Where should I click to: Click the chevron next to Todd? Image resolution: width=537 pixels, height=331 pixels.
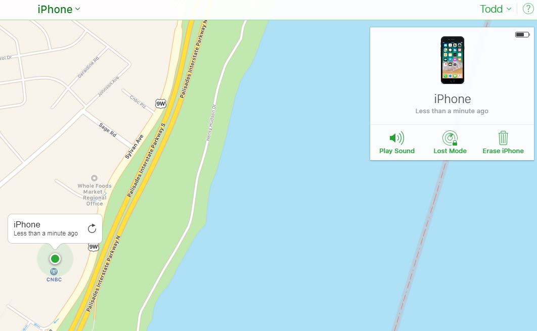pos(509,9)
